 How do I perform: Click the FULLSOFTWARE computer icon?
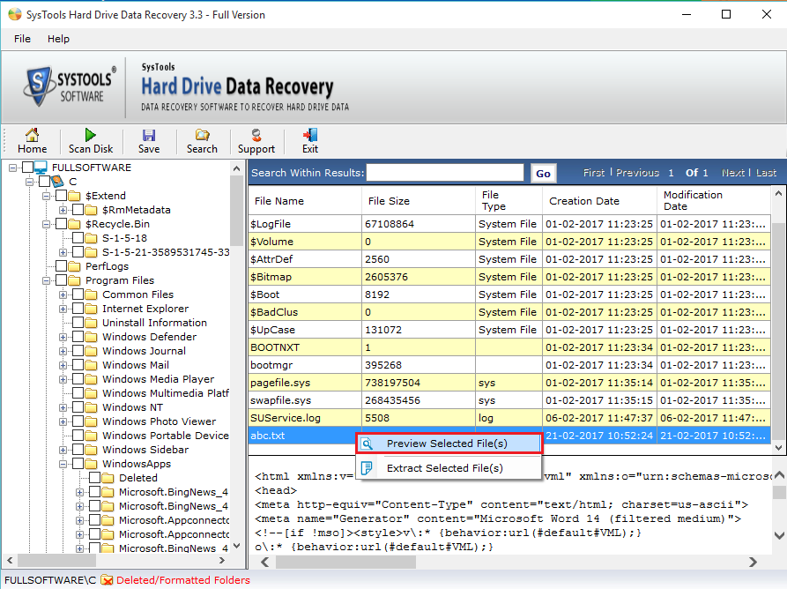[41, 168]
